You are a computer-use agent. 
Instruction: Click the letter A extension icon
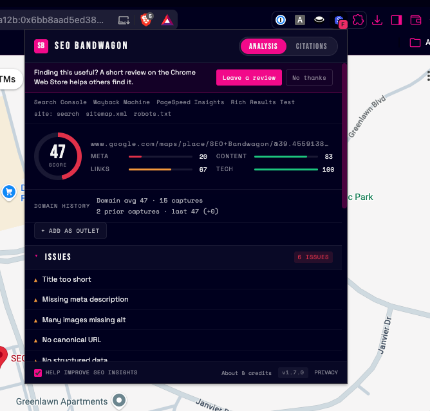(x=300, y=20)
